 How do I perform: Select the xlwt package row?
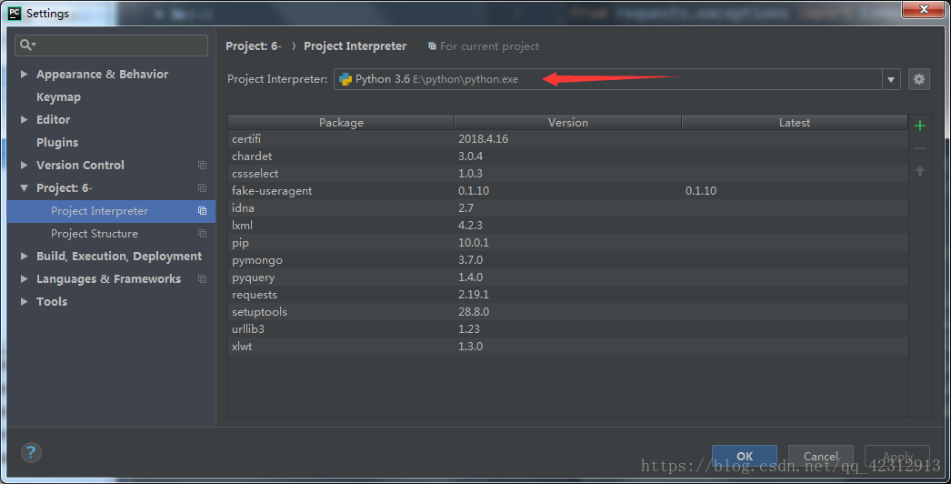point(567,347)
